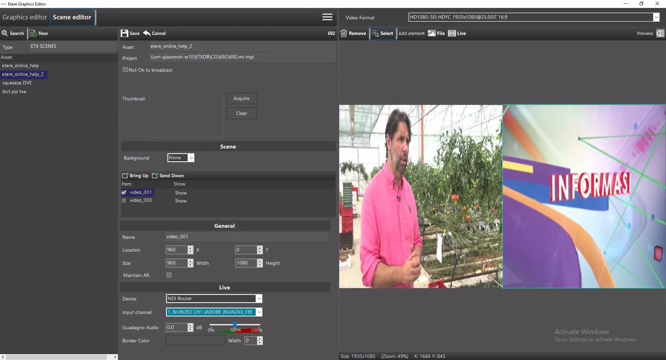
Task: Click the Clear thumbnail button
Action: 241,114
